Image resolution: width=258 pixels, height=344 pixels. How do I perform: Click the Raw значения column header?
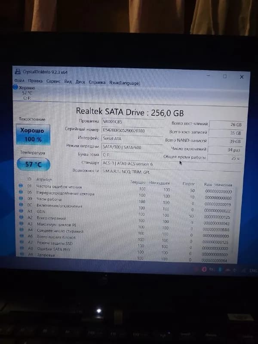click(x=218, y=185)
